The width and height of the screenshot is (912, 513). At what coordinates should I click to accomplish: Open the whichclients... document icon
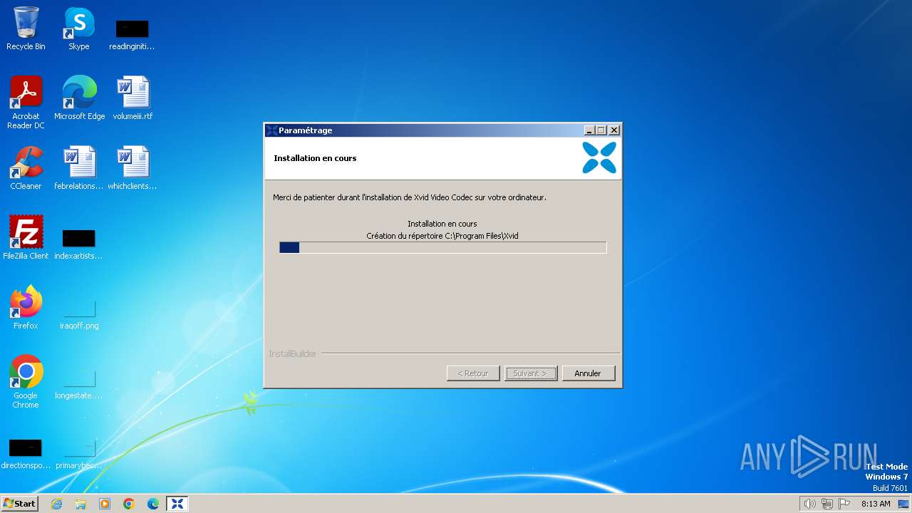point(133,167)
